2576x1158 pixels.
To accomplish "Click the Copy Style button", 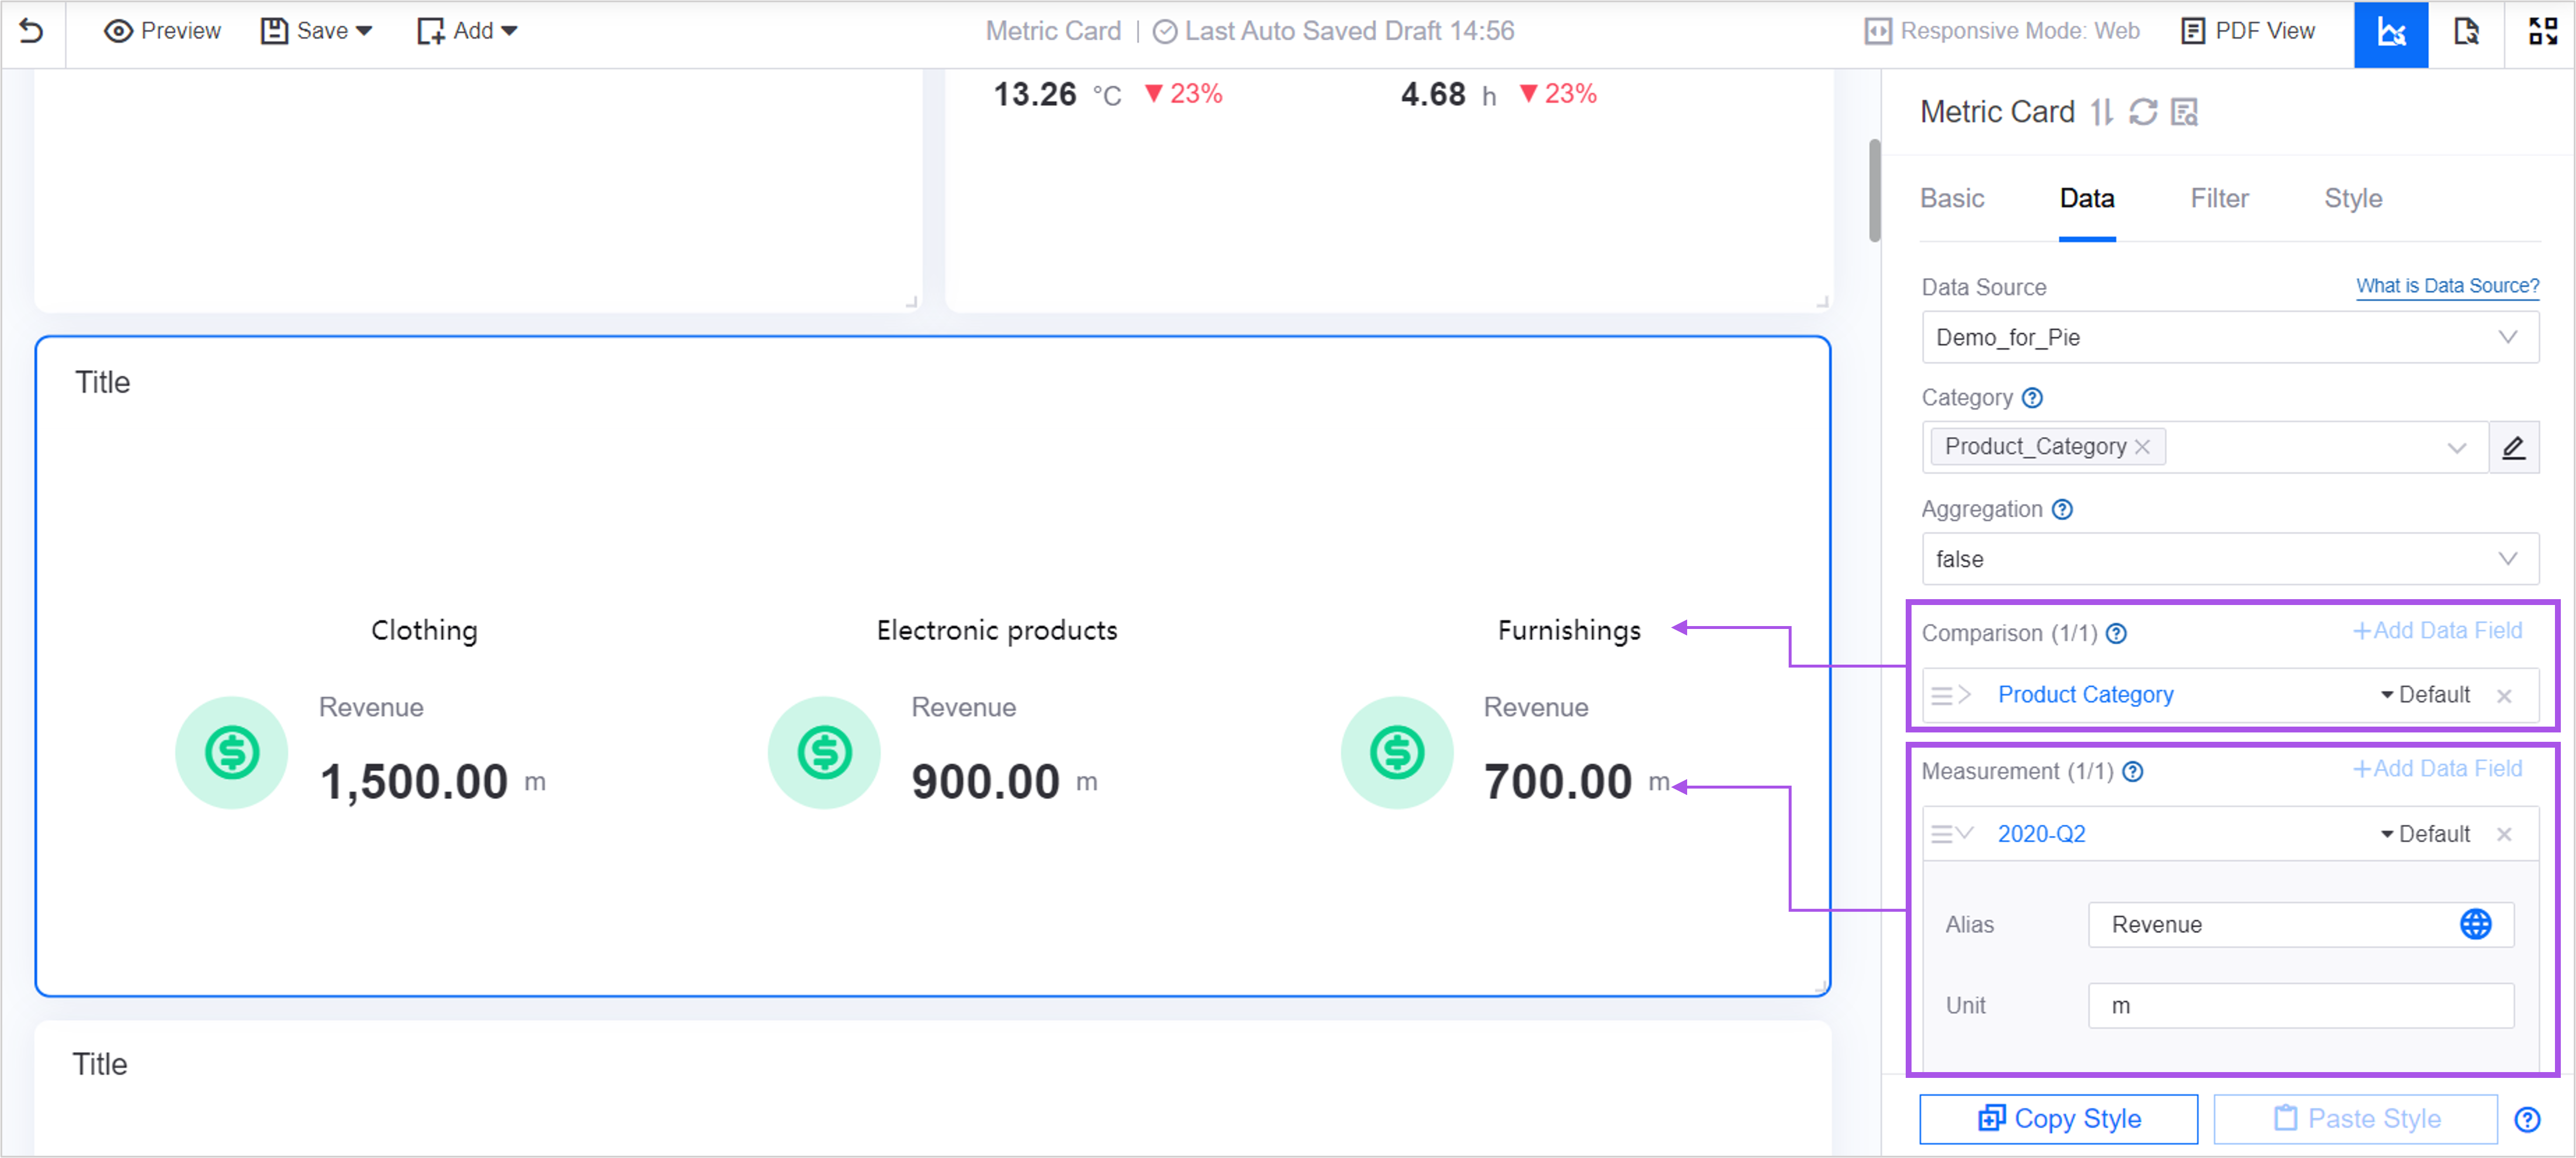I will point(2058,1118).
